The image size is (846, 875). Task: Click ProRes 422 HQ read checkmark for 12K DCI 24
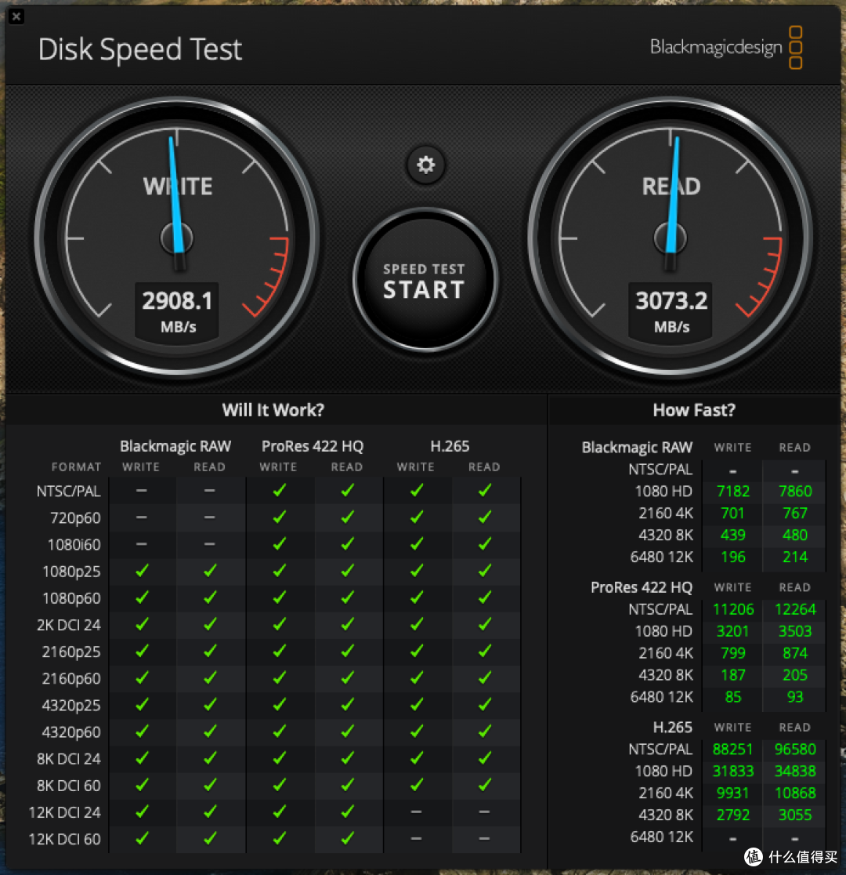coord(348,812)
